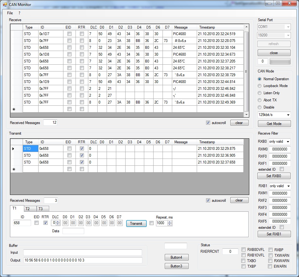The width and height of the screenshot is (299, 277).
Task: Decrease DLC with the spinner down arrow
Action: click(58, 224)
